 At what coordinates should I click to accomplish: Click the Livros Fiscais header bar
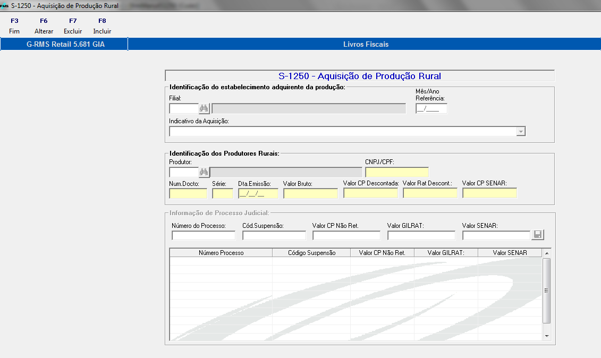(x=365, y=44)
